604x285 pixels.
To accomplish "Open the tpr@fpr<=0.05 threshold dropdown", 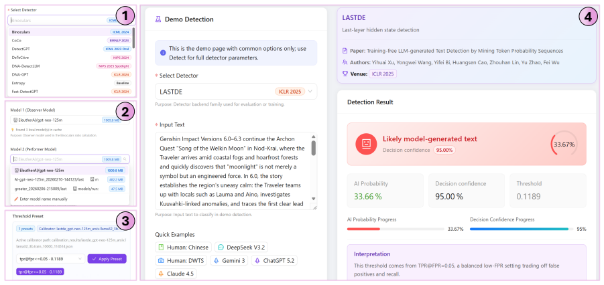I will pyautogui.click(x=50, y=259).
